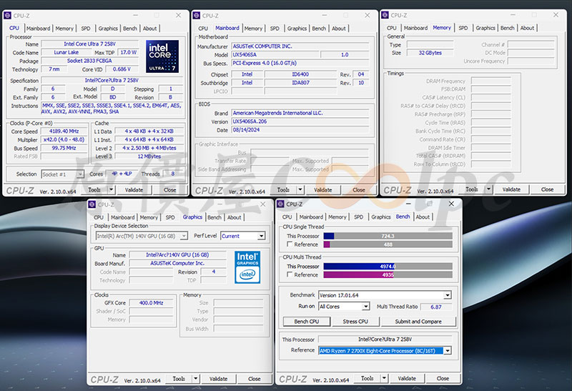
Task: Open the Reference AMD Ryzen 7 2700X dropdown
Action: click(448, 350)
